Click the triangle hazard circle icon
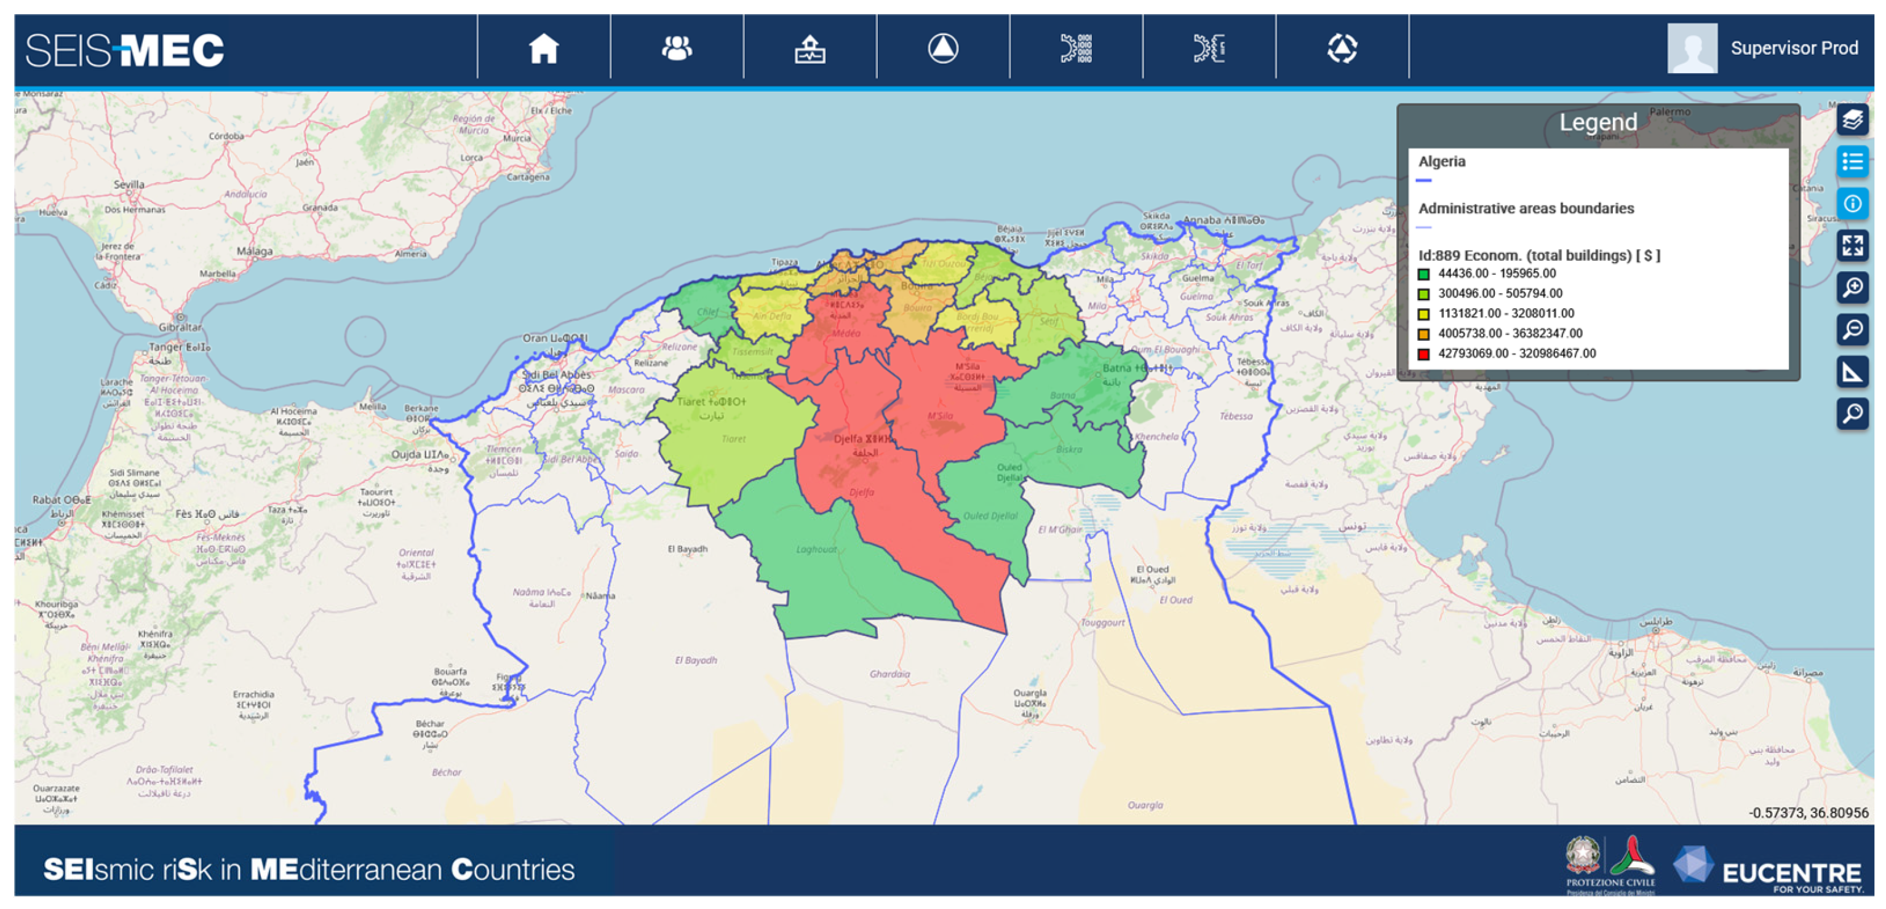Viewport: 1886px width, 909px height. pyautogui.click(x=942, y=49)
